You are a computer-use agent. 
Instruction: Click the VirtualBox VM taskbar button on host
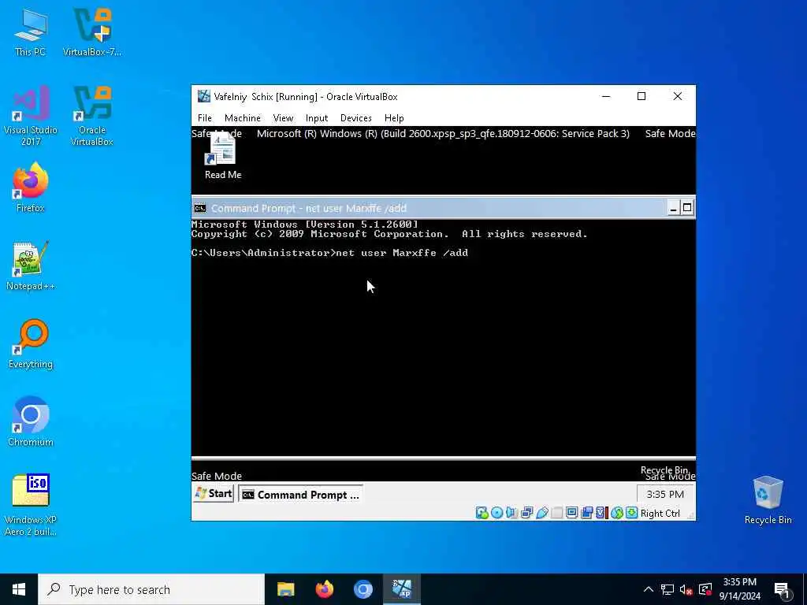click(402, 589)
